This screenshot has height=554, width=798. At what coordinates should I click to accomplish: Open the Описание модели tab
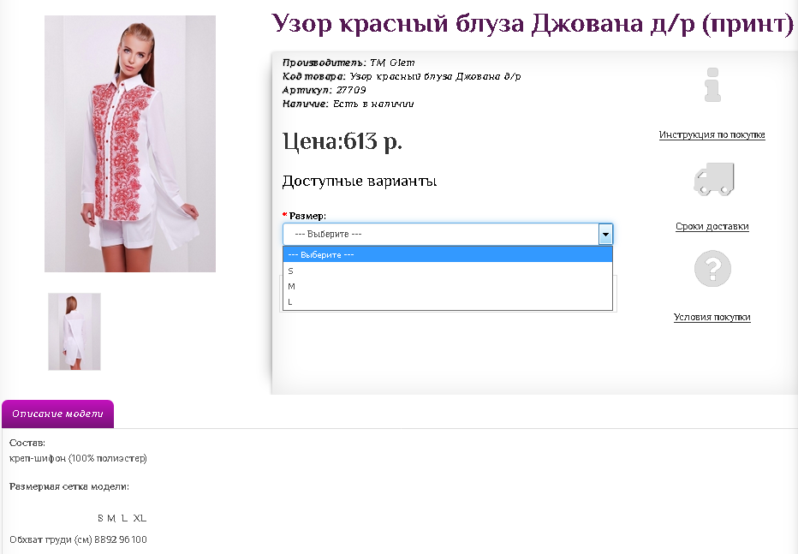pyautogui.click(x=58, y=414)
